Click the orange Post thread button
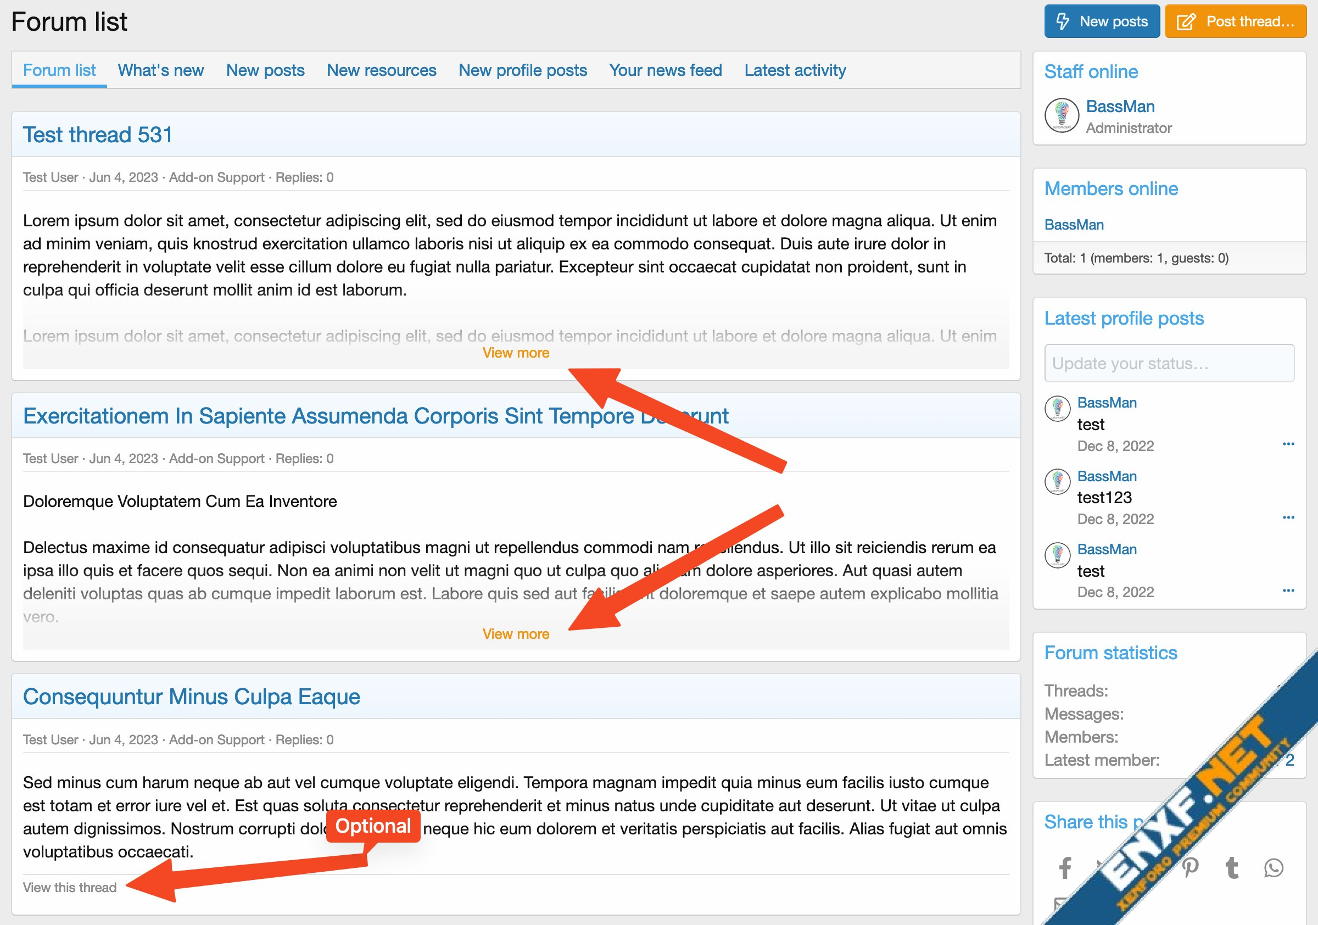The height and width of the screenshot is (925, 1318). click(1235, 21)
